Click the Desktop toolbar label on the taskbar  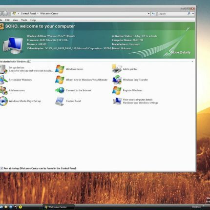pos(197,207)
